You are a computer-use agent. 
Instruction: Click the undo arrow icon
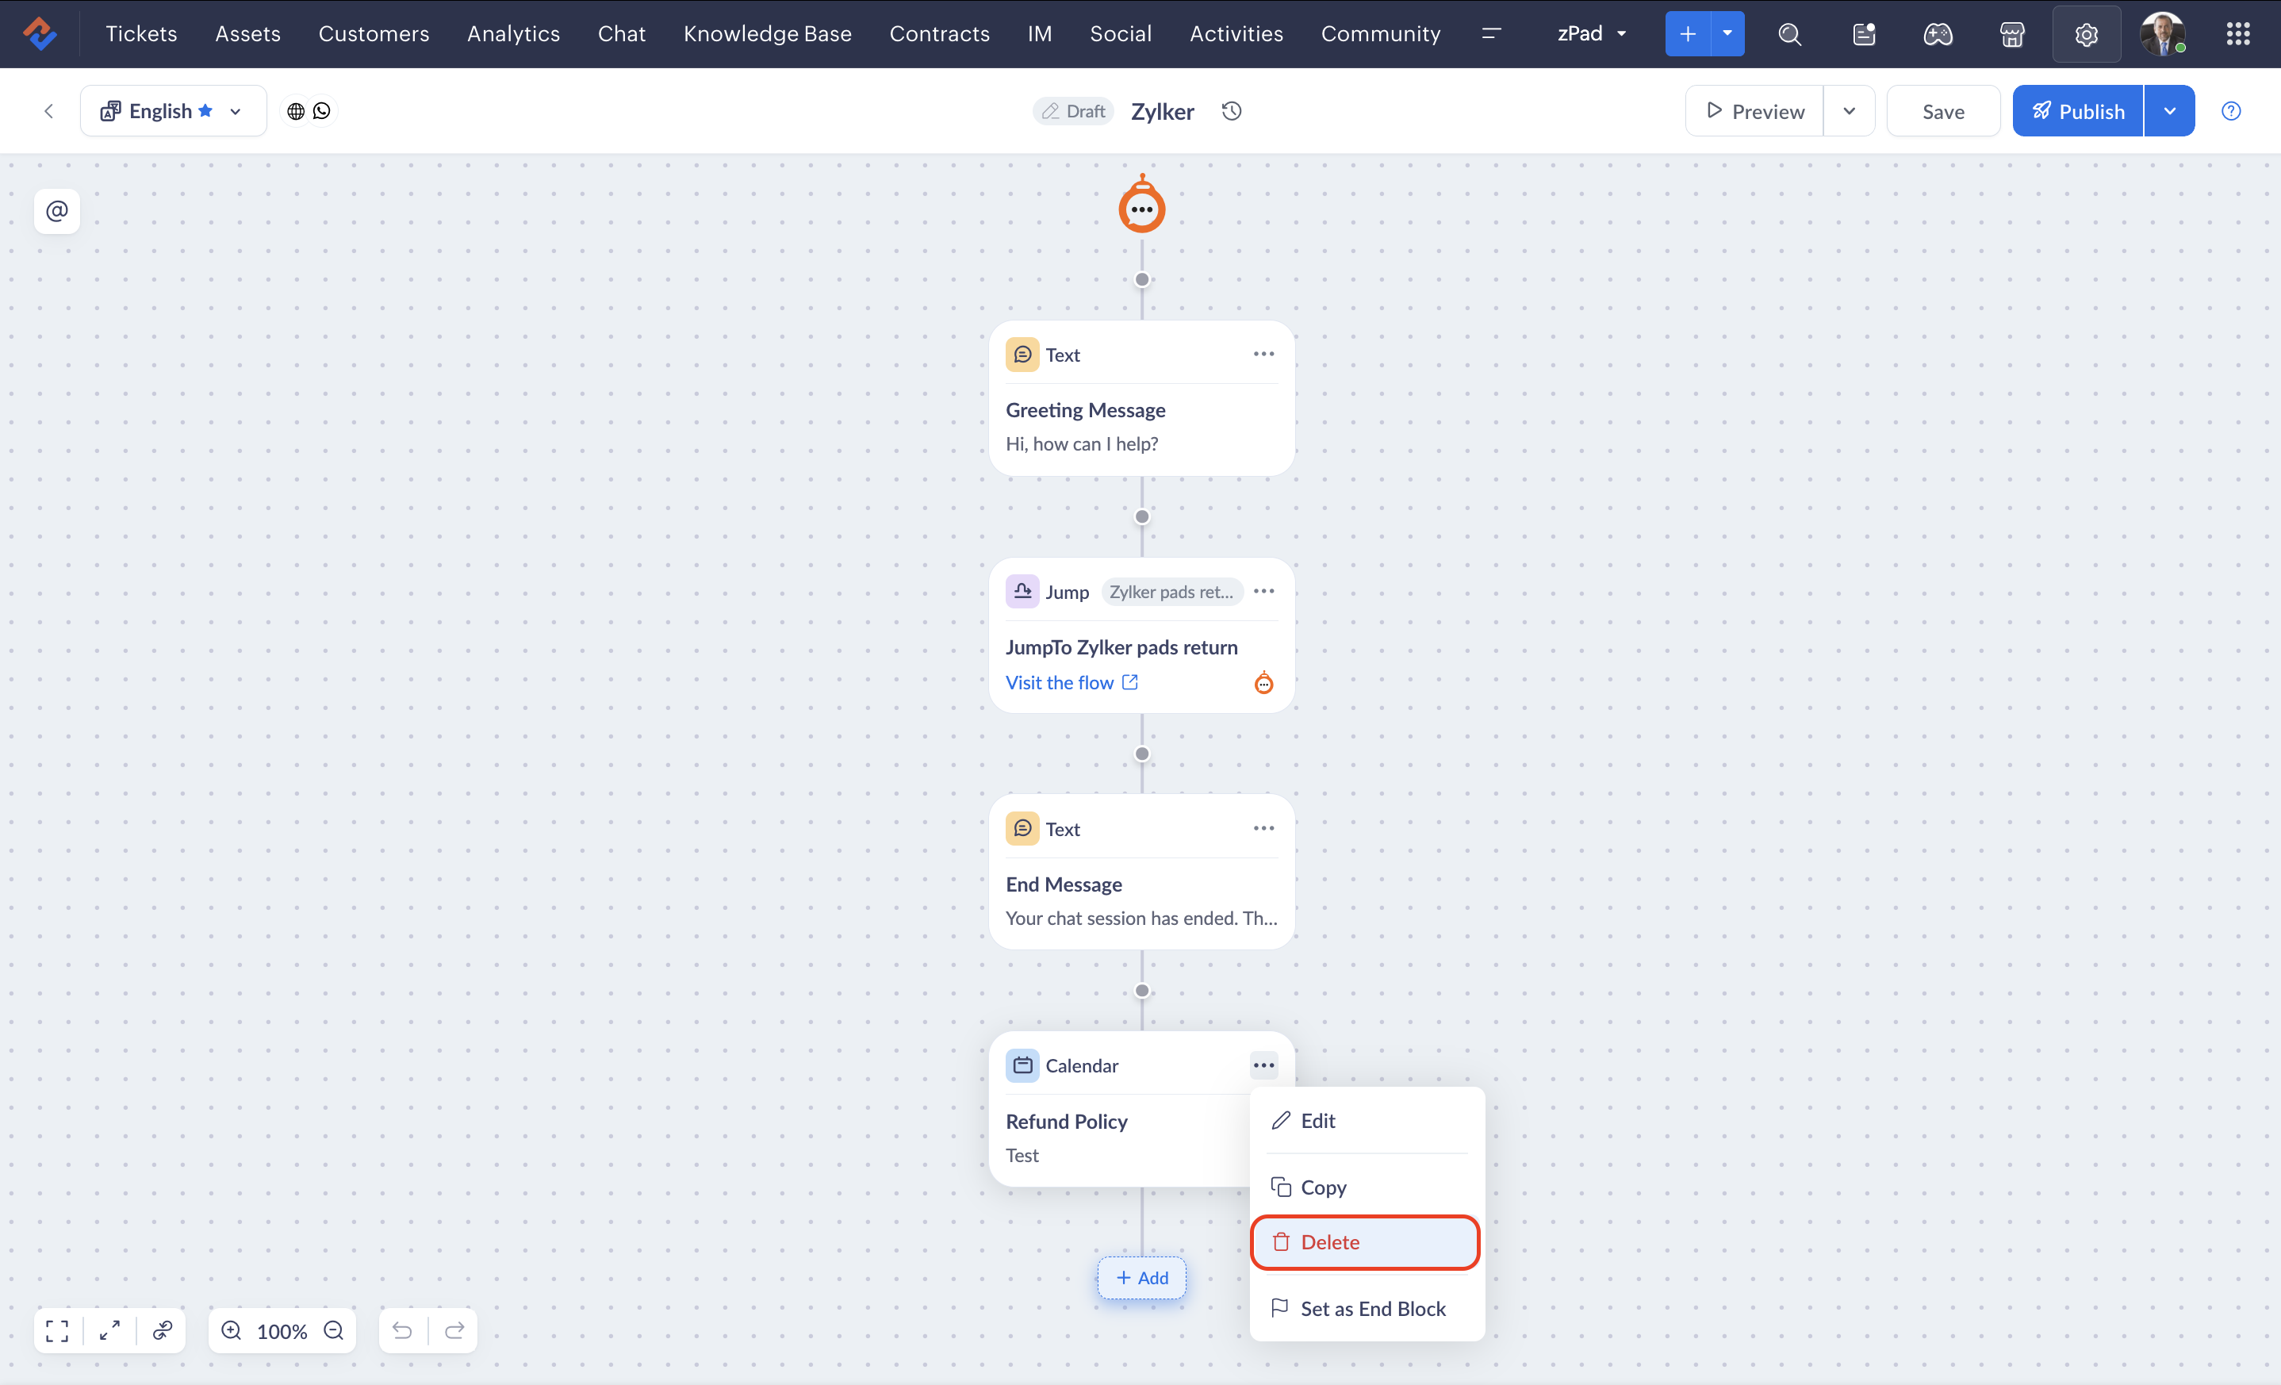(402, 1330)
